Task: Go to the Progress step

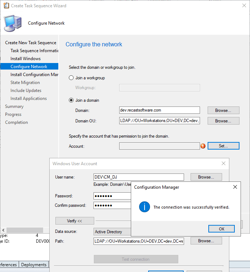Action: 13,114
